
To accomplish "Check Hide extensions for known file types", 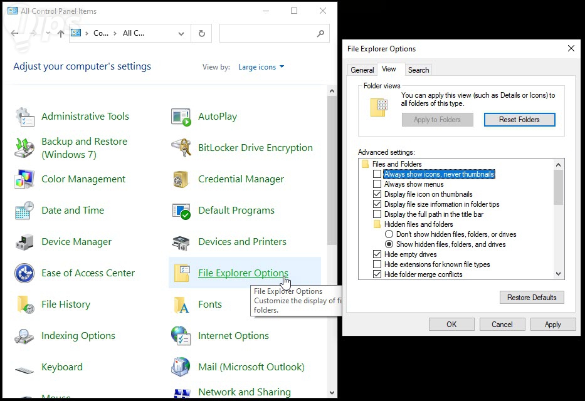I will pos(377,264).
